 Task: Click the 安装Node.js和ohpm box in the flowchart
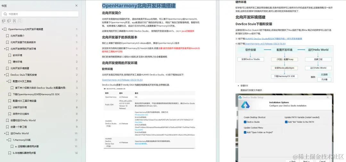pyautogui.click(x=285, y=68)
